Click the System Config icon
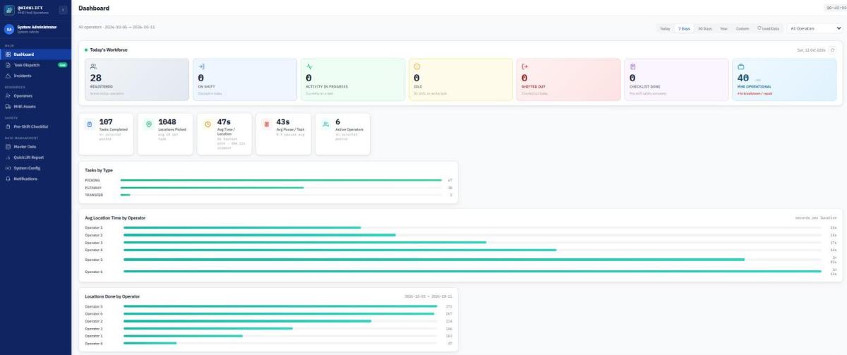This screenshot has height=355, width=847. point(8,168)
